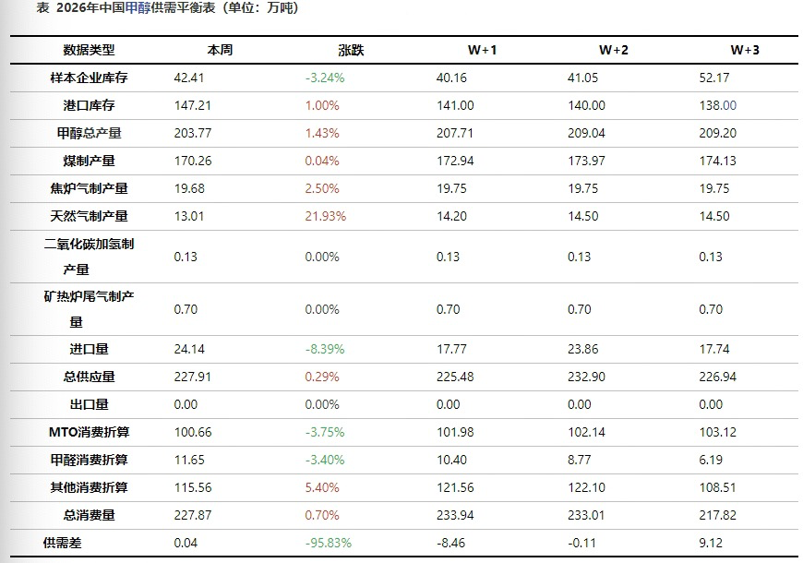Screen dimensions: 803x563
Task: Select the 焦炉气制产量 row label
Action: [x=90, y=188]
